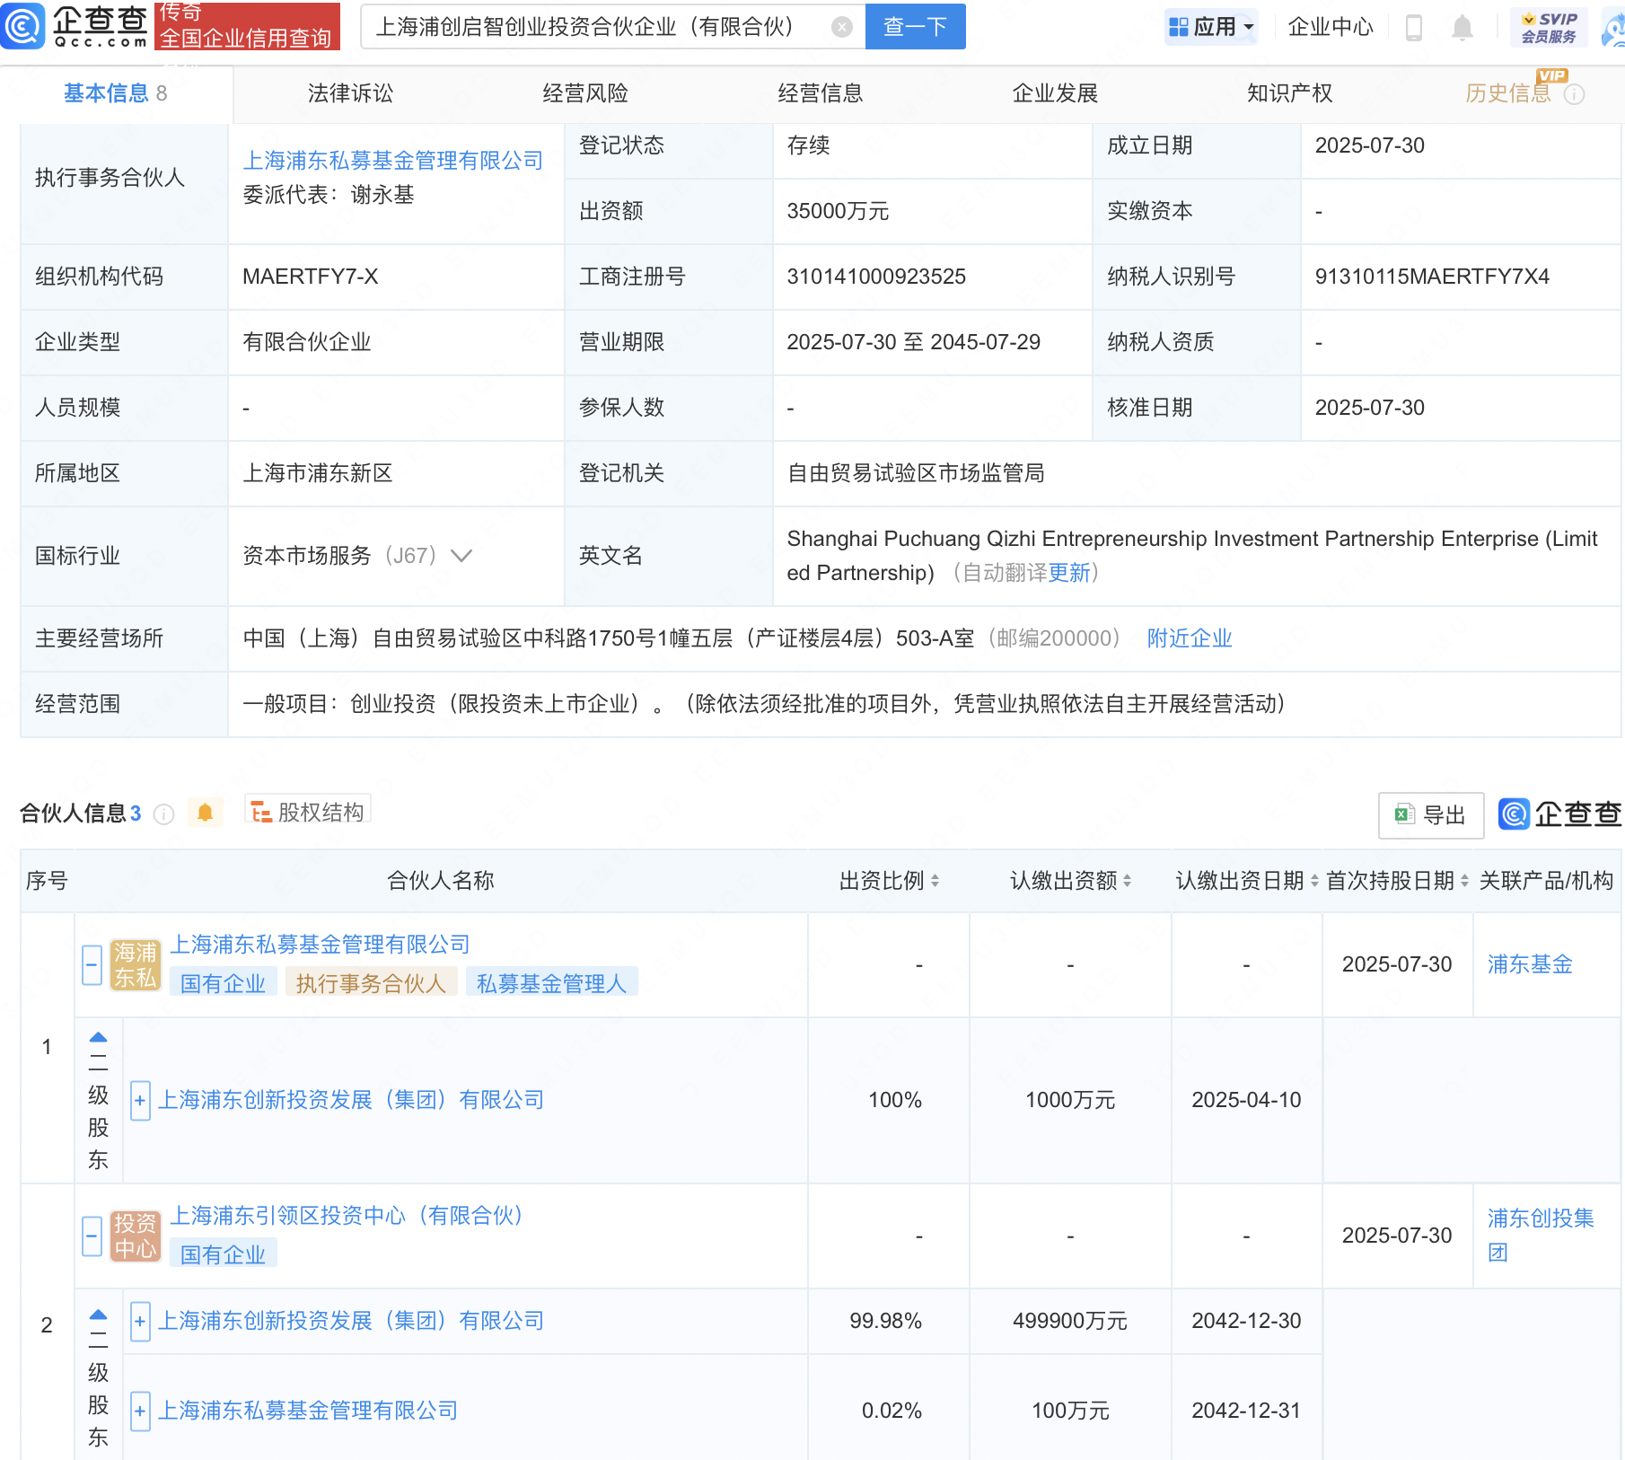Expand 上海浦东创新投资发展 with 99.98% share
This screenshot has height=1460, width=1625.
(140, 1322)
